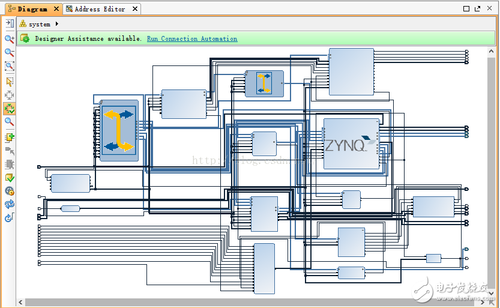Select the ZYNQ processing system block
Screen dimensions: 500x308
351,144
